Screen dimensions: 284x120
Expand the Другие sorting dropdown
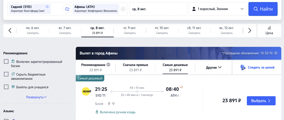pos(214,68)
